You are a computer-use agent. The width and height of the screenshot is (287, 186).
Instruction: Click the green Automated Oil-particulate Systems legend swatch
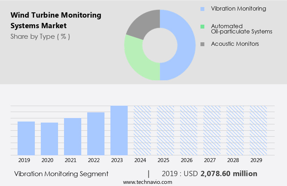coord(202,26)
